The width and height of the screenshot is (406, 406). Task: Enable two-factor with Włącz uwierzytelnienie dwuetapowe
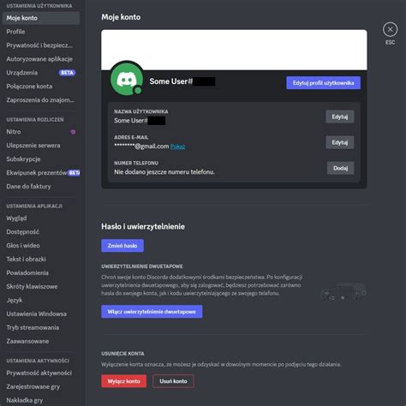(x=152, y=312)
